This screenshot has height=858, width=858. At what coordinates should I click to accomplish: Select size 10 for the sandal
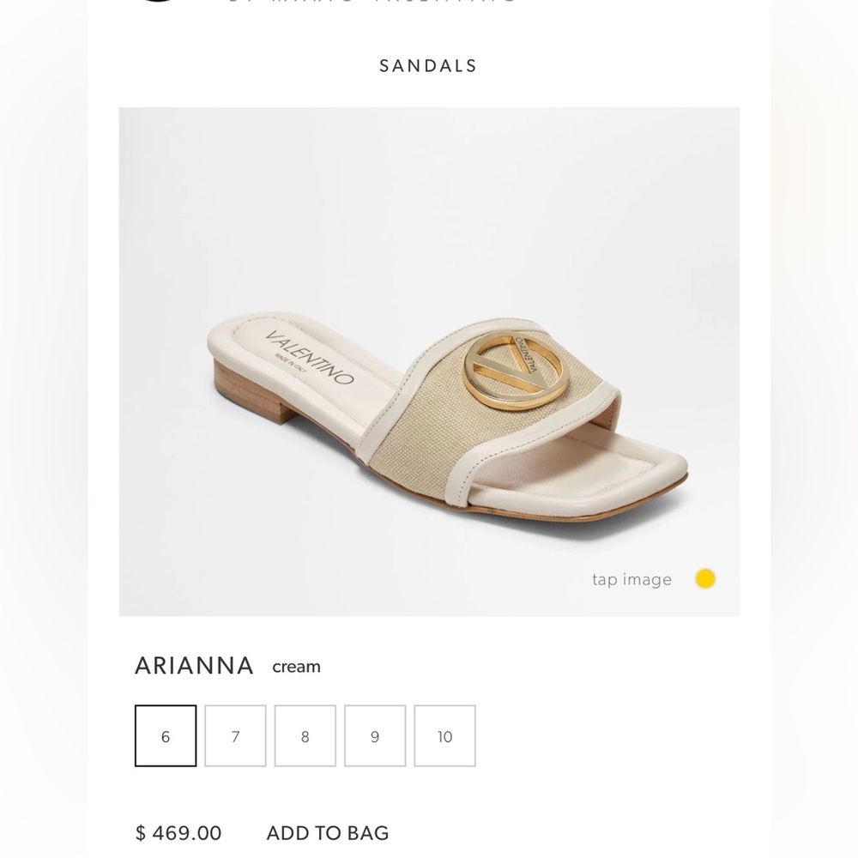pyautogui.click(x=444, y=736)
